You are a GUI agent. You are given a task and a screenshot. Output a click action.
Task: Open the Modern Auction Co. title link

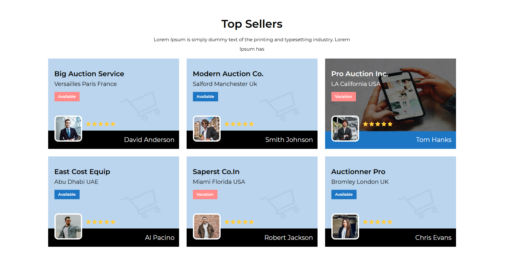228,74
